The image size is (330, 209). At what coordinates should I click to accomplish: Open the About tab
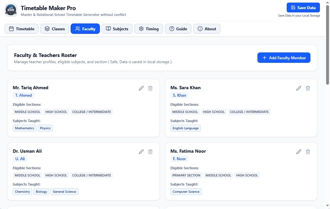click(207, 29)
